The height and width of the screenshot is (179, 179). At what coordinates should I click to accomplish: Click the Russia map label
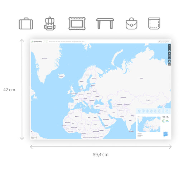click(141, 78)
